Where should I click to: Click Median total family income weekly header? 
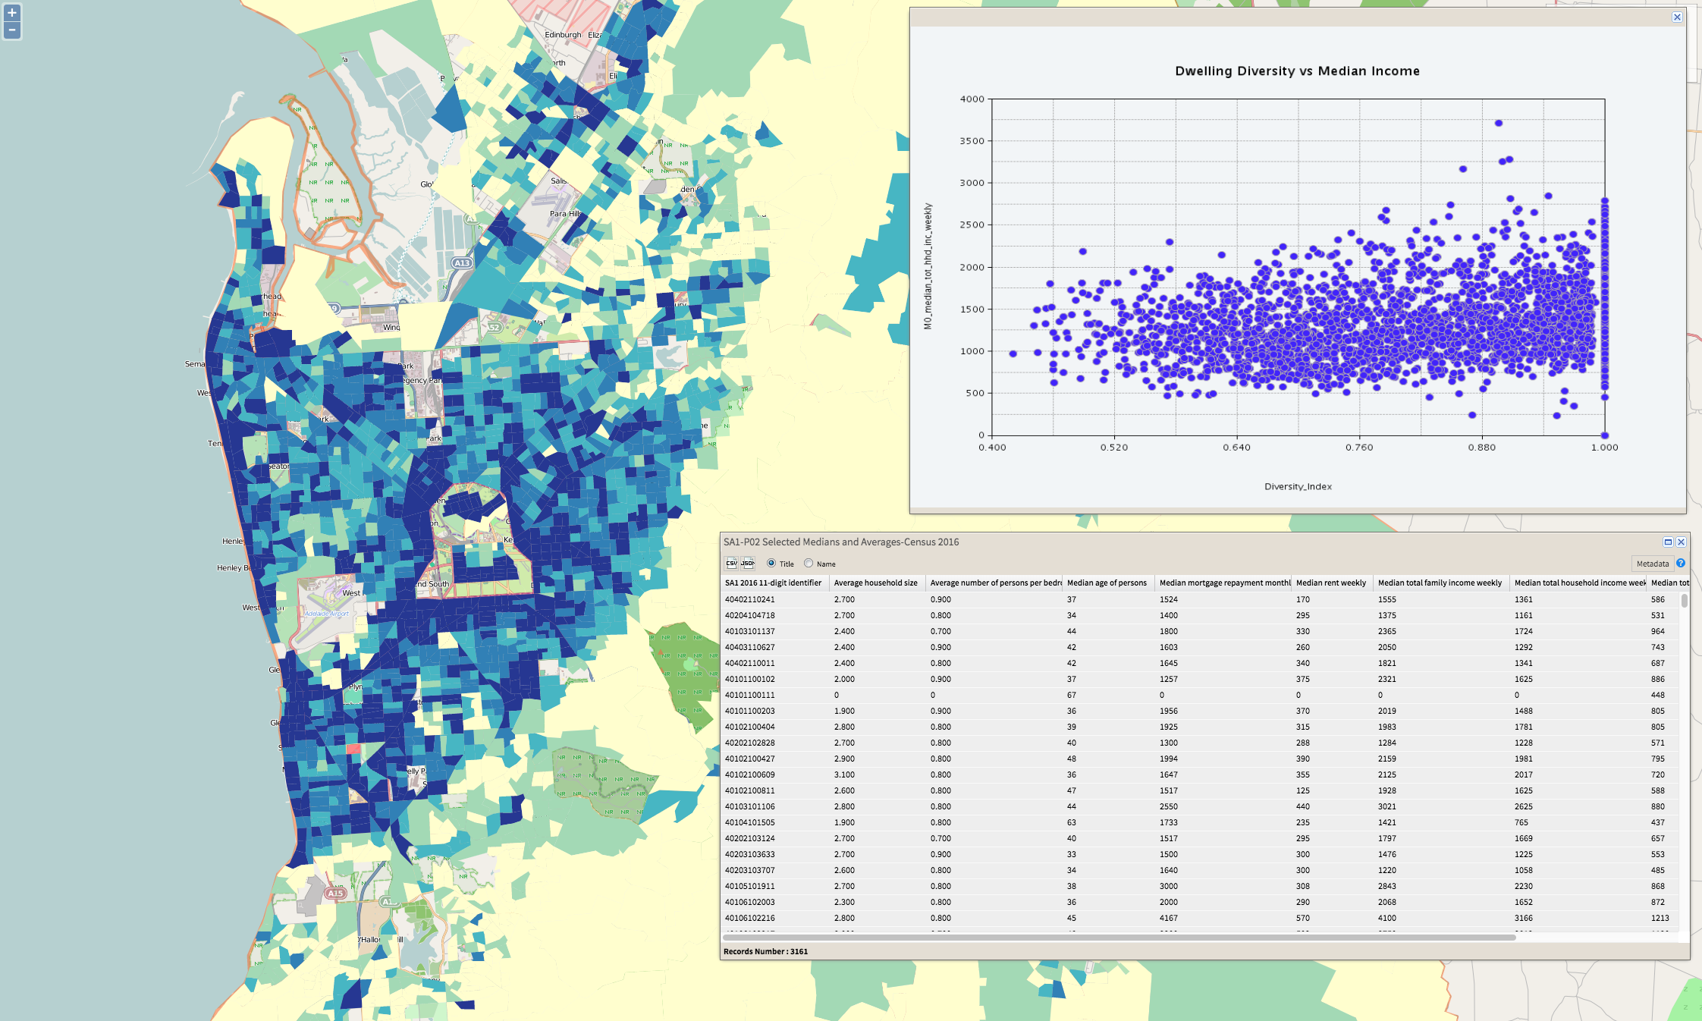(1439, 583)
